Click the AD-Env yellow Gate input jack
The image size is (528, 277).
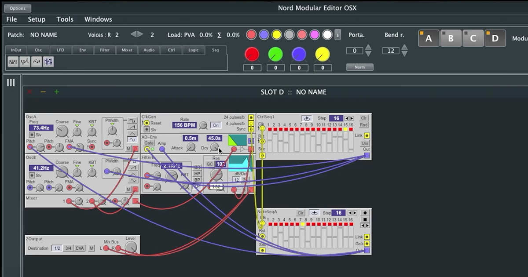tap(147, 149)
